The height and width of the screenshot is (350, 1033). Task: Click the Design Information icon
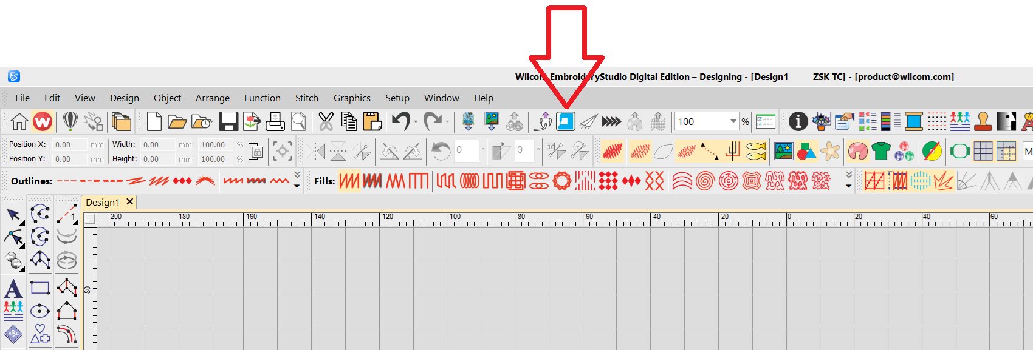click(798, 121)
